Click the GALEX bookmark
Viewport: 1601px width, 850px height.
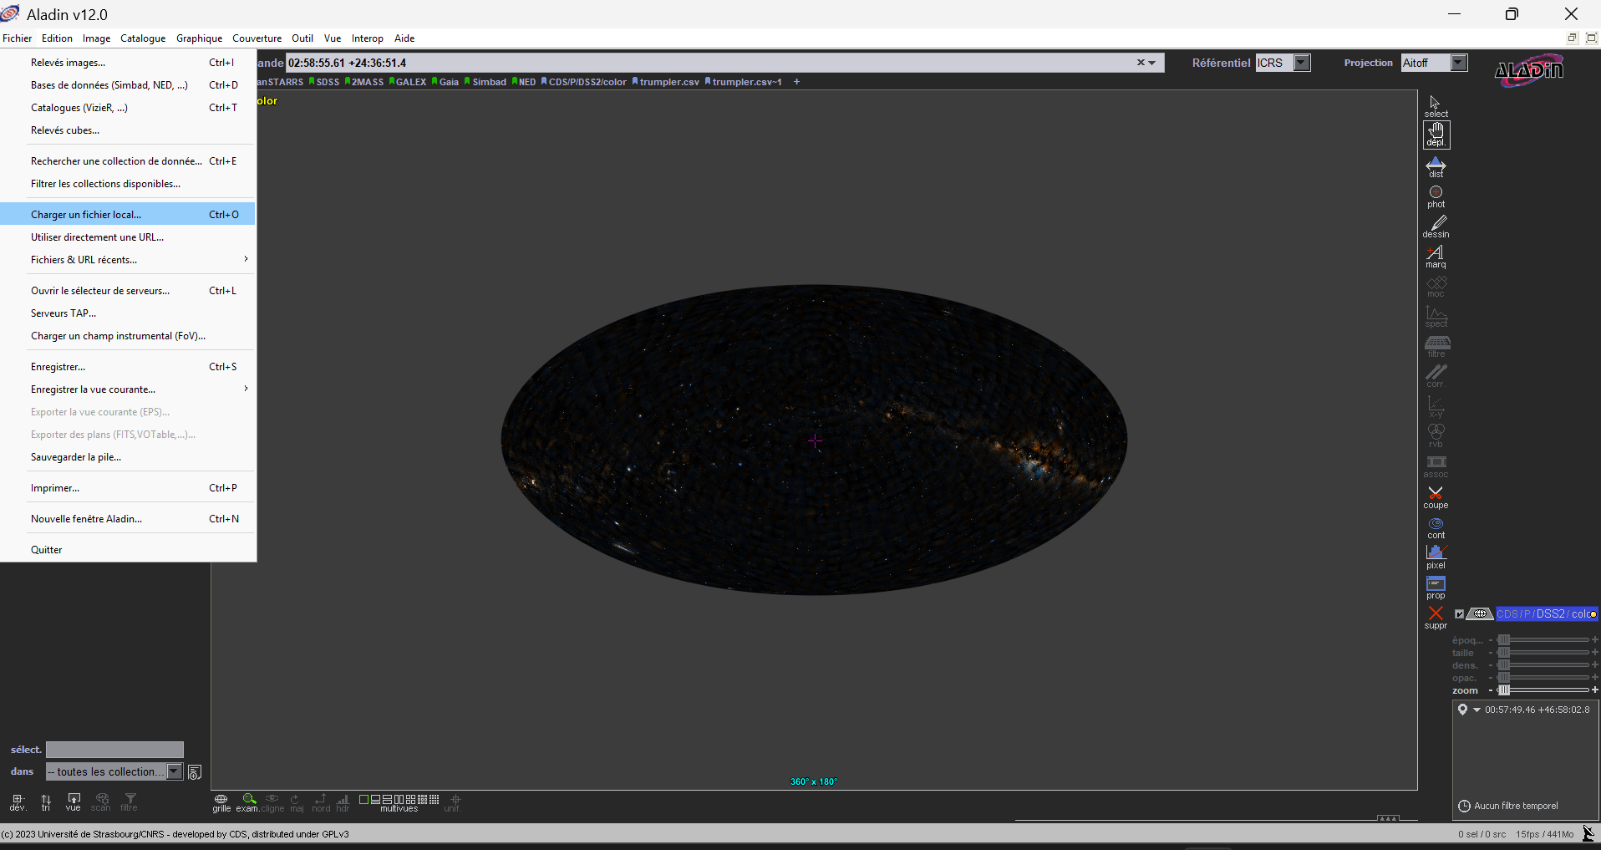pos(408,82)
